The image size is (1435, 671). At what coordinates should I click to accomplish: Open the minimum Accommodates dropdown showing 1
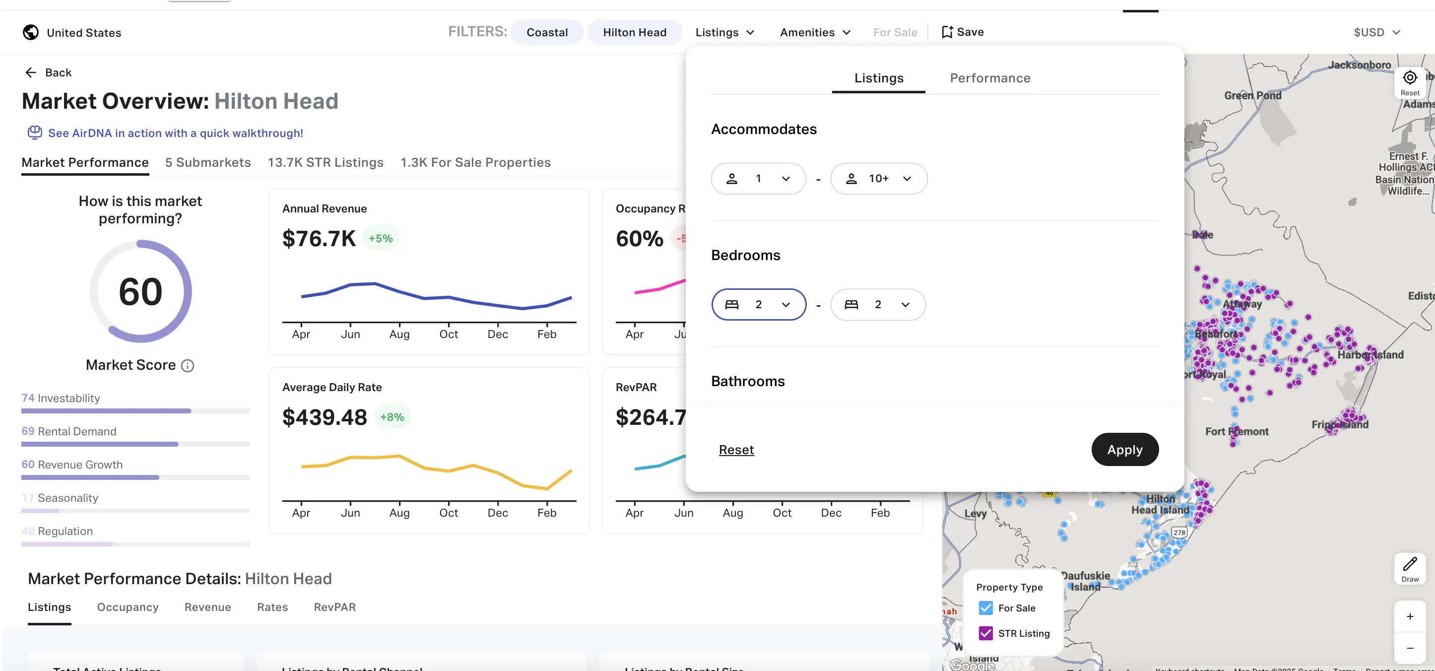point(758,178)
